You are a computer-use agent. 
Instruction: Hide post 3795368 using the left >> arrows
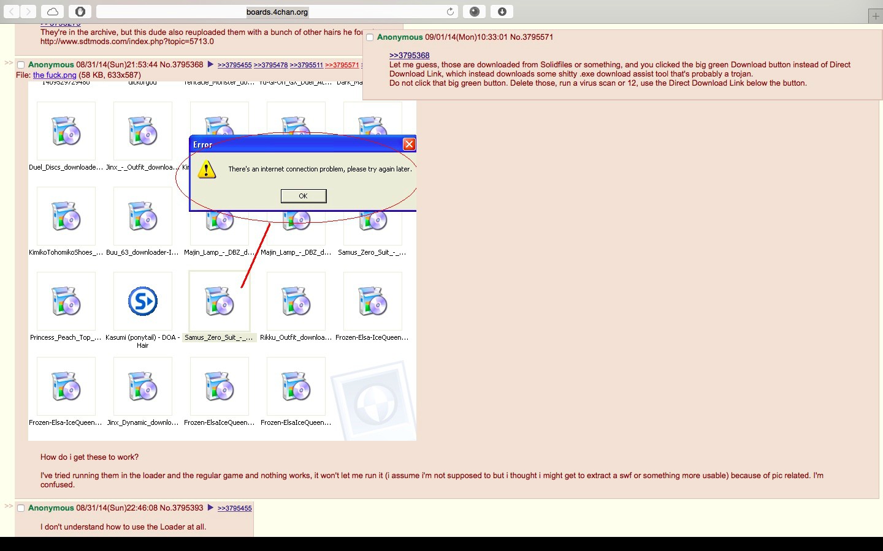tap(9, 62)
